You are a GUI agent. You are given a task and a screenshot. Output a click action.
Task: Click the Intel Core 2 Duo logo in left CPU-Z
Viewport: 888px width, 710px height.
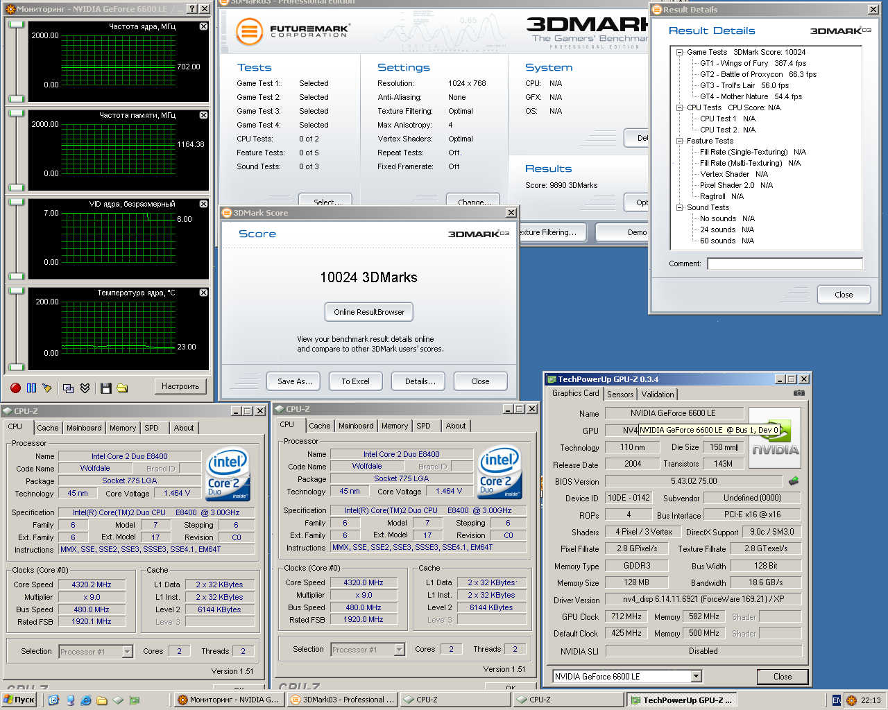228,474
